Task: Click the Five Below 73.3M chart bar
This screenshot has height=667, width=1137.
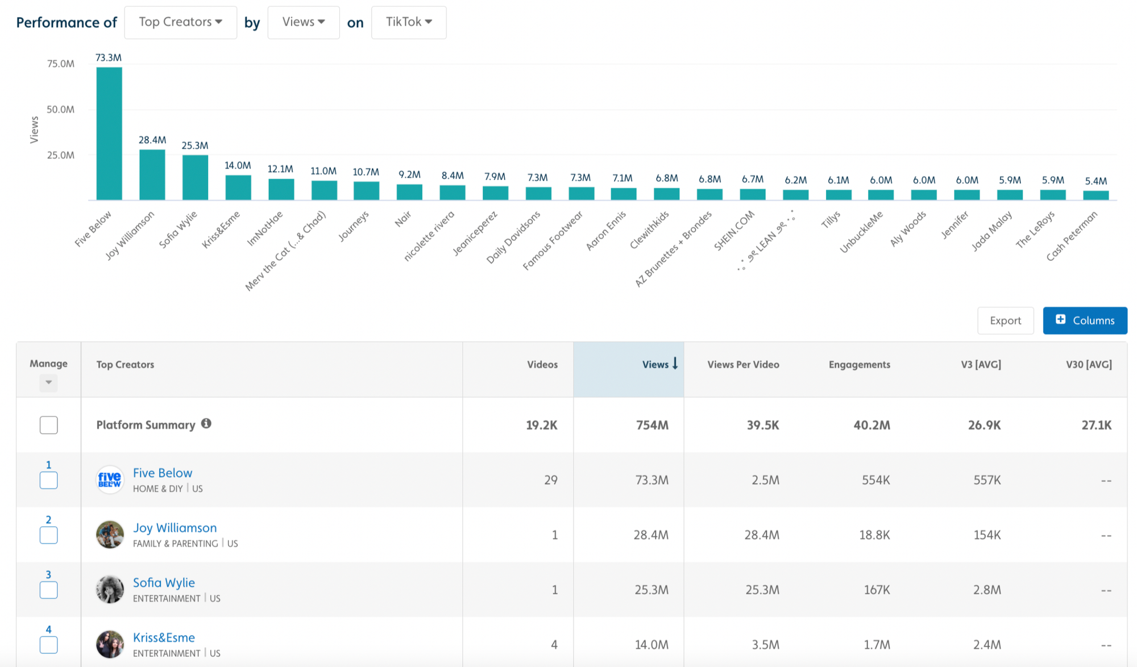Action: coord(109,134)
